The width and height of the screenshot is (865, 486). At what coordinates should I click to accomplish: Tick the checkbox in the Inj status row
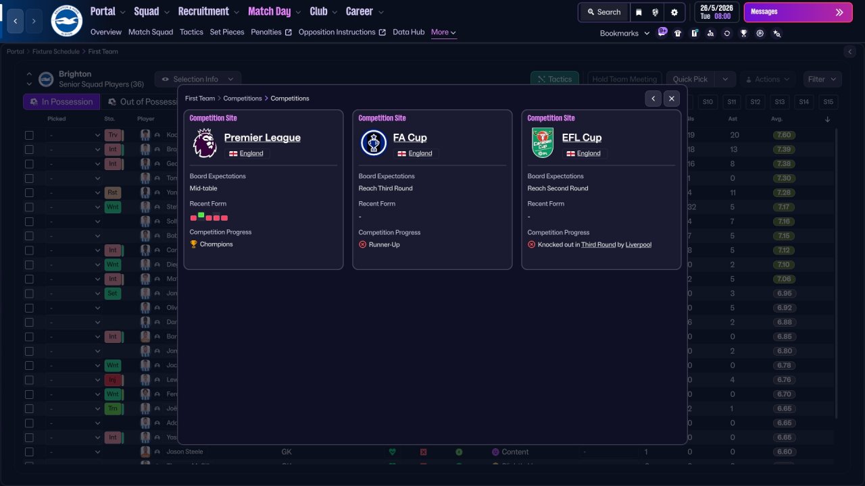tap(29, 380)
